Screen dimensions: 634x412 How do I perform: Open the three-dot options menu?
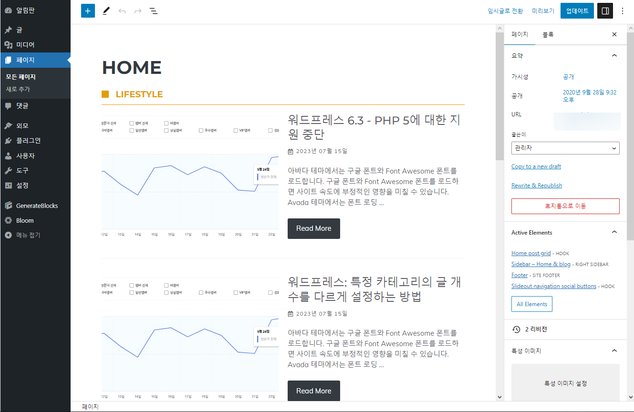623,10
